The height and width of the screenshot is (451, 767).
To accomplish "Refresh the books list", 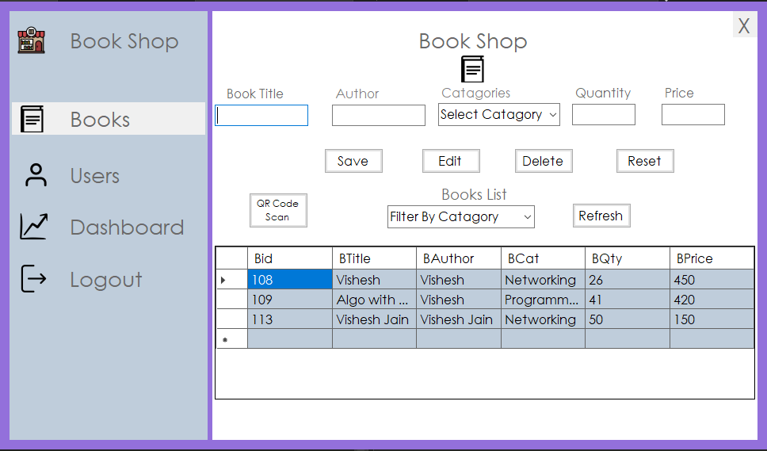I will click(601, 216).
